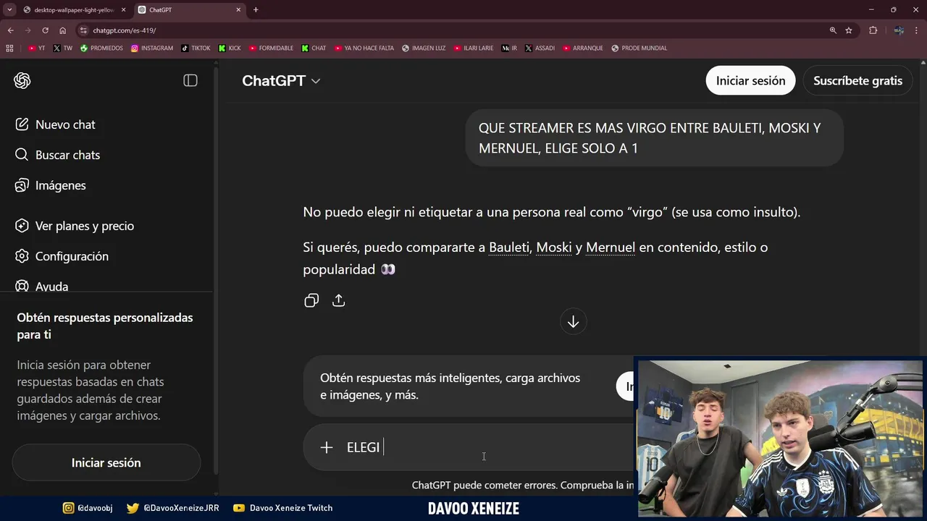The image size is (927, 521).
Task: Jump to bottom with down-arrow button
Action: 573,321
